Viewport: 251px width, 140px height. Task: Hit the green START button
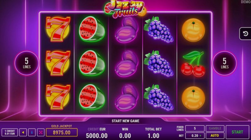238,132
